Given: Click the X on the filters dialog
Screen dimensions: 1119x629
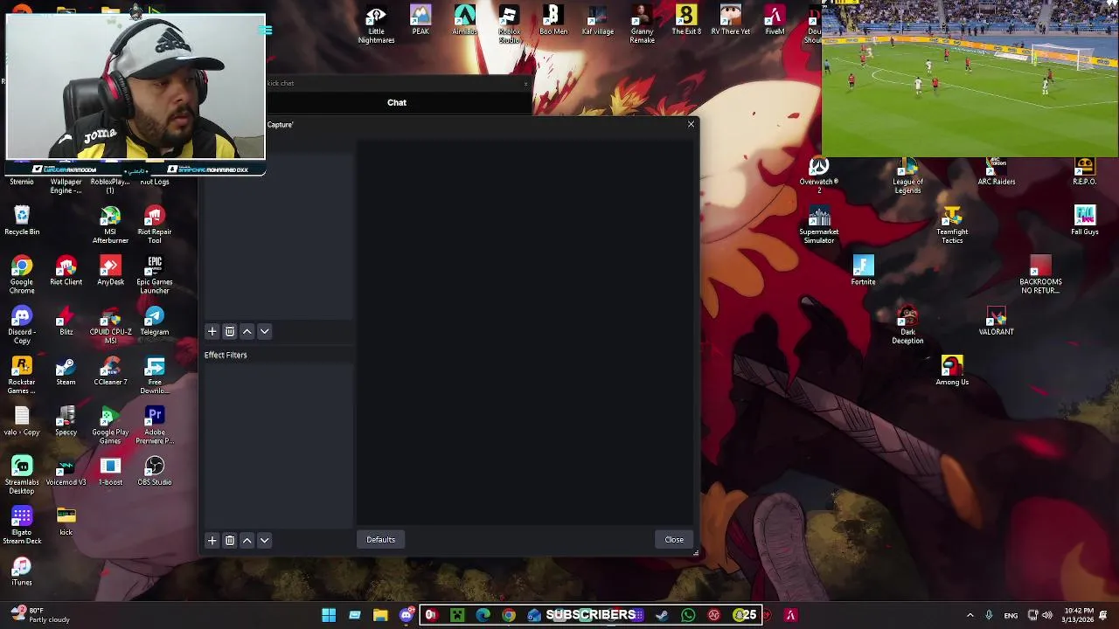Looking at the screenshot, I should tap(691, 124).
